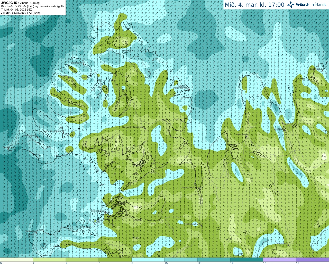Click the station dot beside Blönduós
This screenshot has height=265, width=329.
(246, 137)
